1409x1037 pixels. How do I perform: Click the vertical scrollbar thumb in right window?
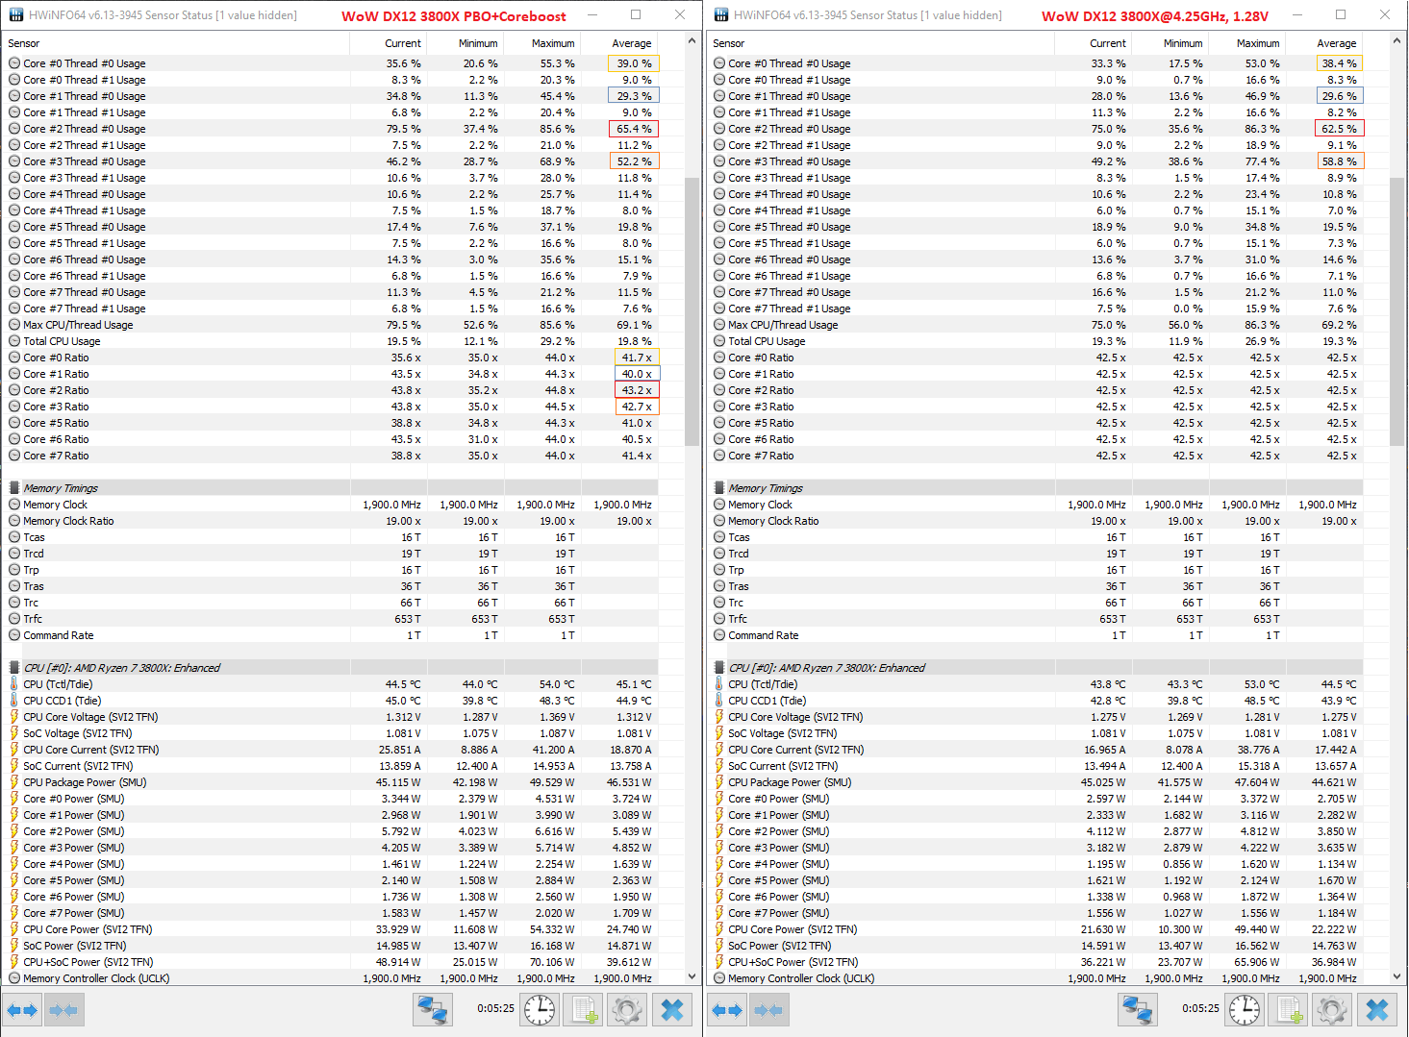pyautogui.click(x=1396, y=312)
